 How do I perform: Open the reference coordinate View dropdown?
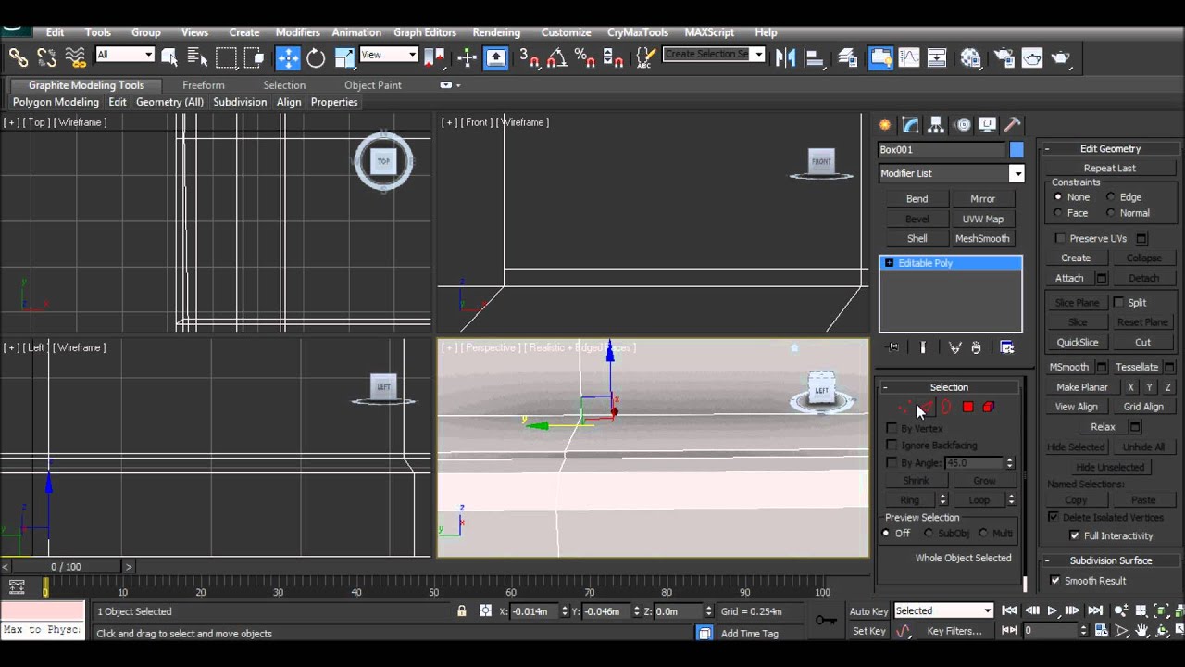388,56
